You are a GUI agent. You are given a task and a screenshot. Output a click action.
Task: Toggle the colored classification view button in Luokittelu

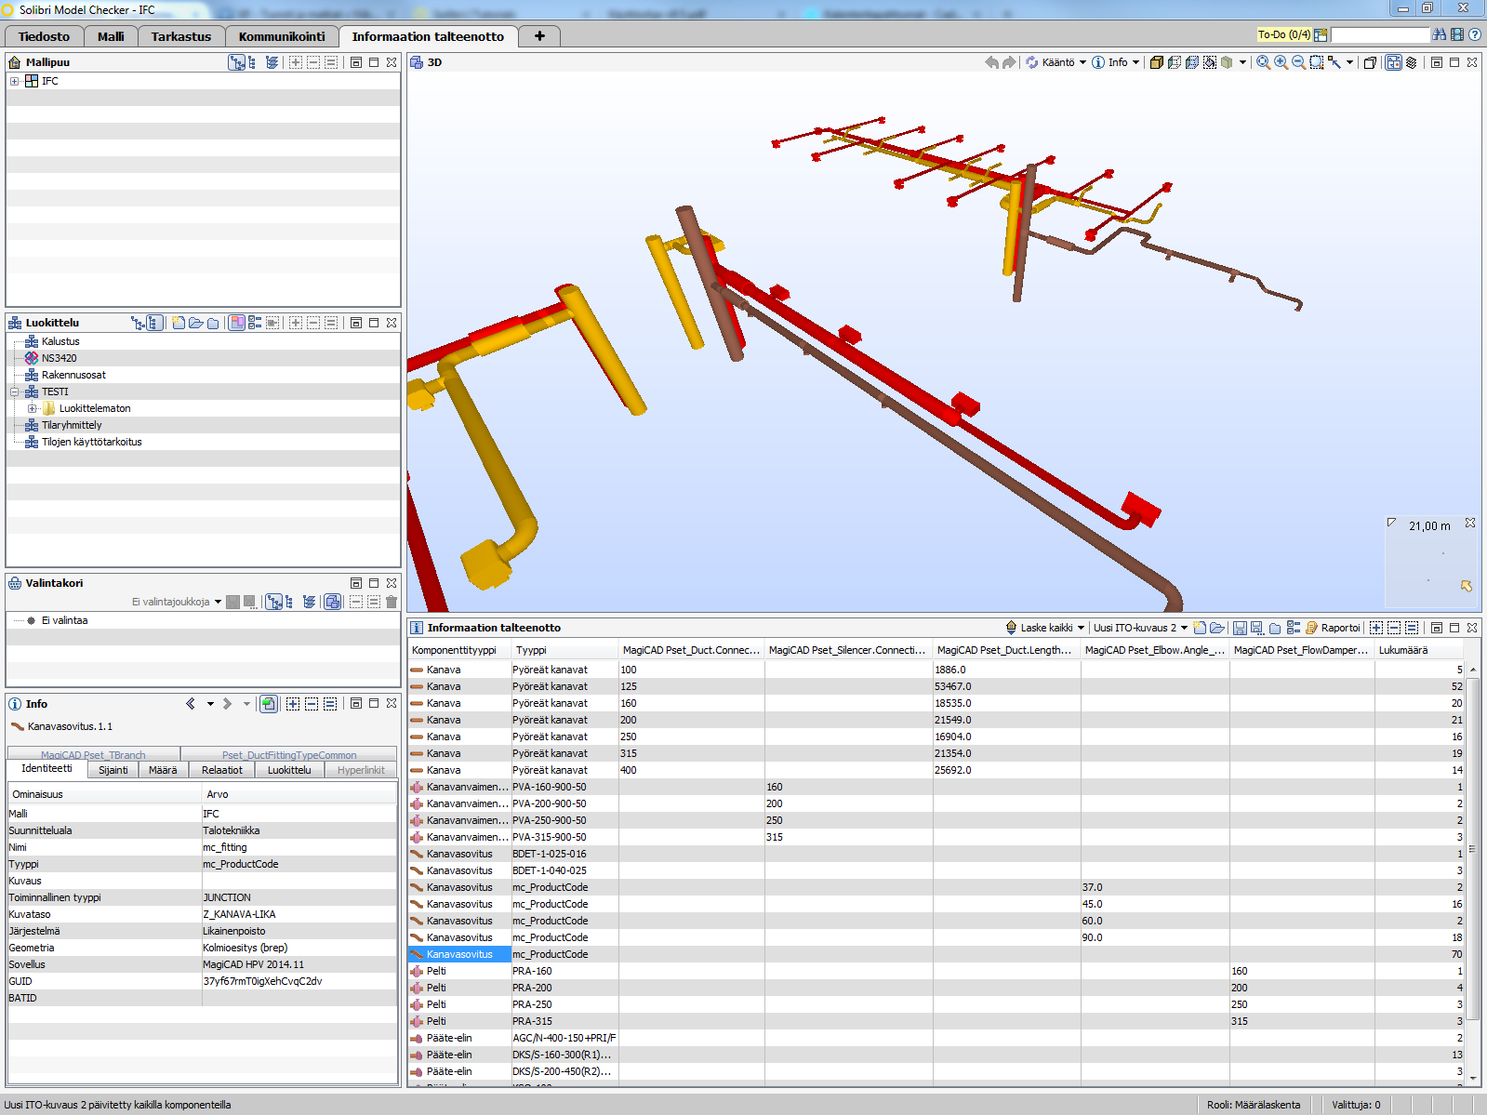237,323
